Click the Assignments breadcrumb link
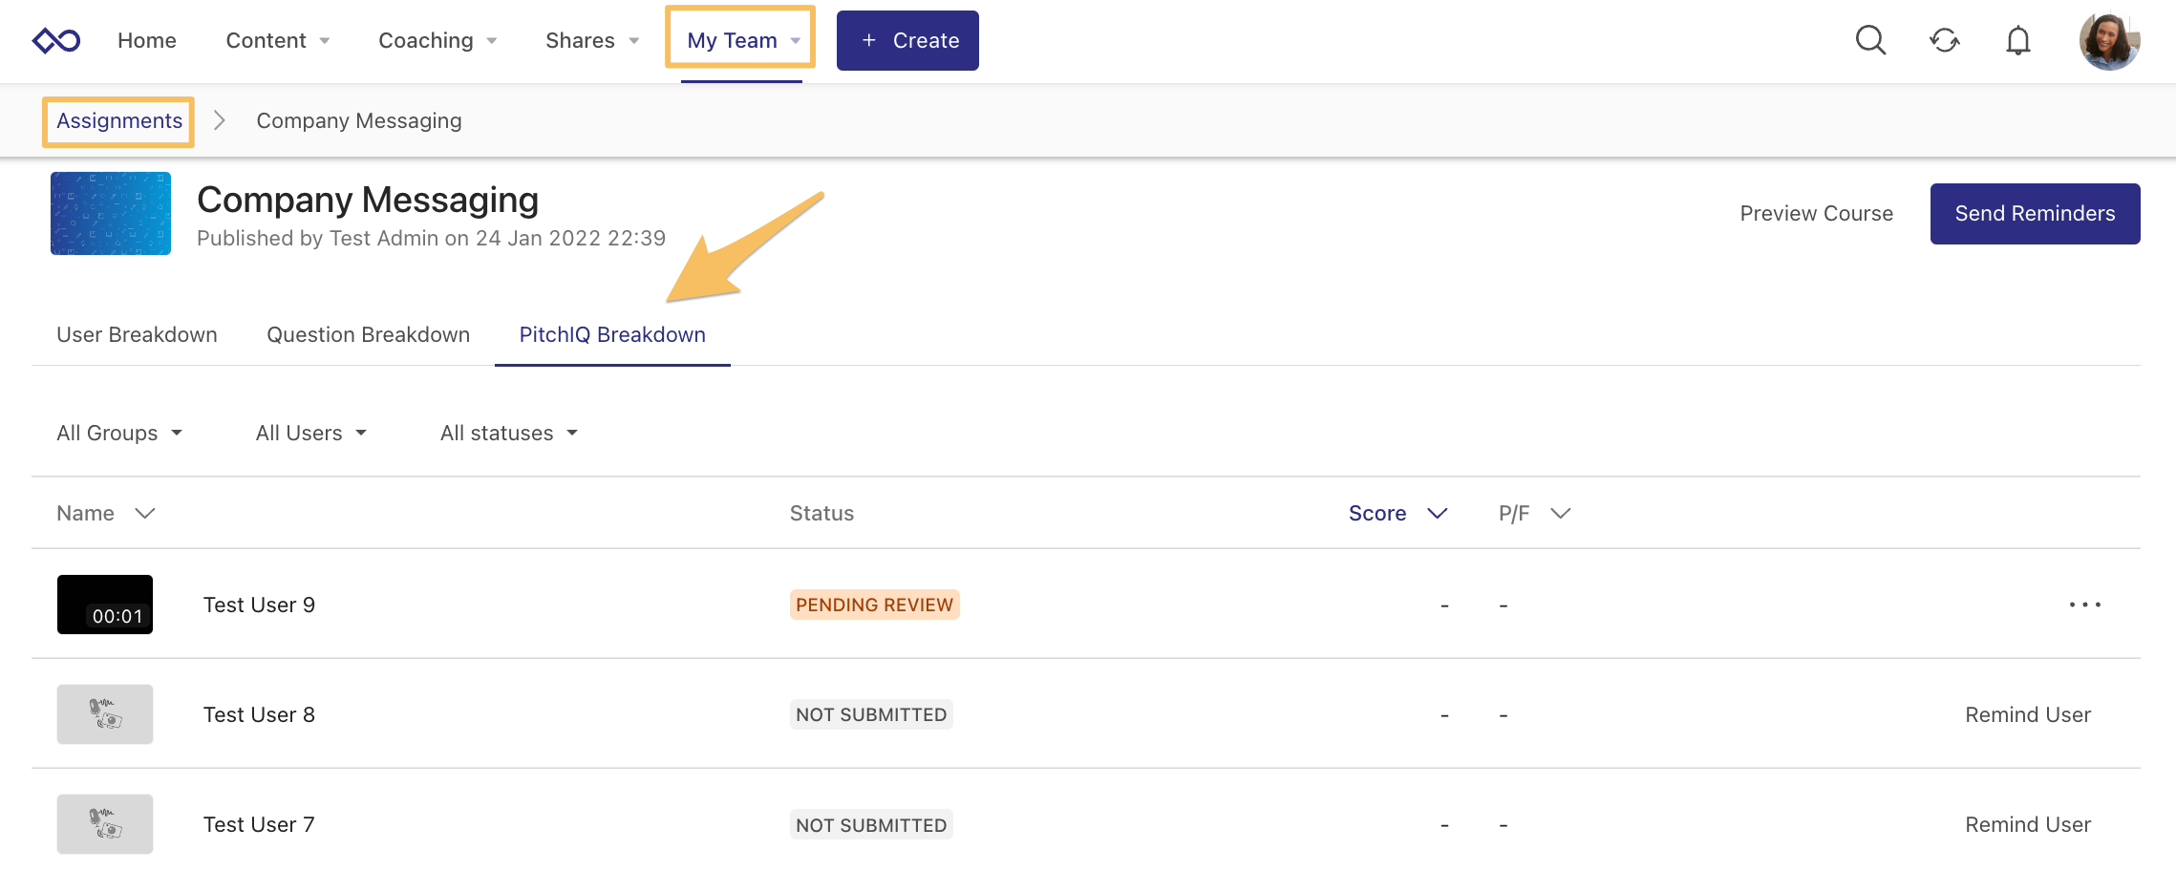2176x871 pixels. [x=119, y=121]
